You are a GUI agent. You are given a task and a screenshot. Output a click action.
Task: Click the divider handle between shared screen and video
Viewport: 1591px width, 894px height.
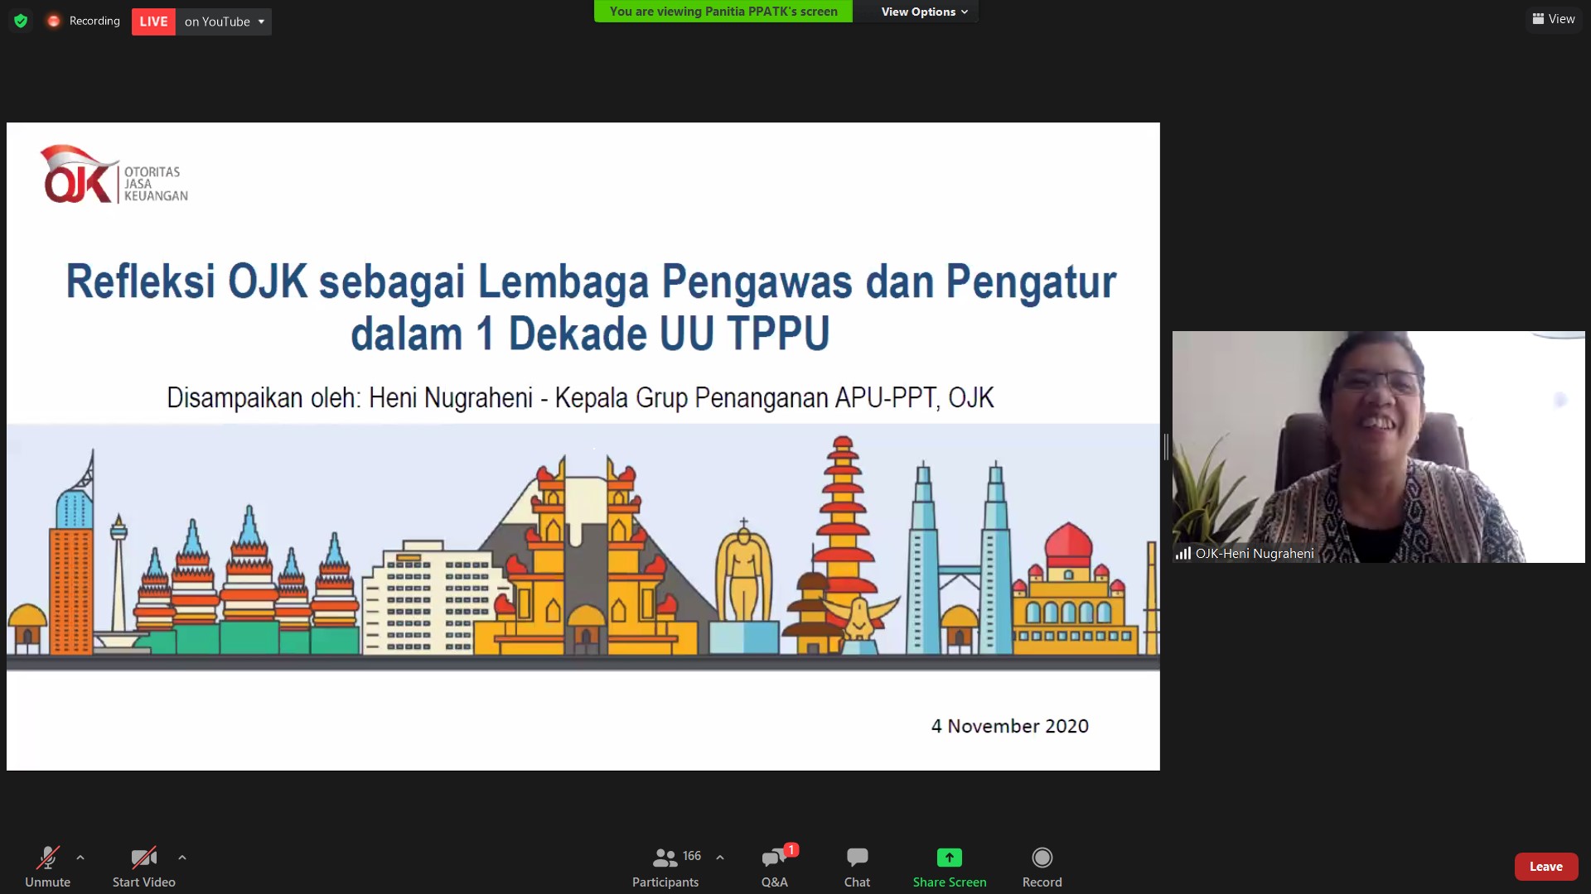[1166, 447]
